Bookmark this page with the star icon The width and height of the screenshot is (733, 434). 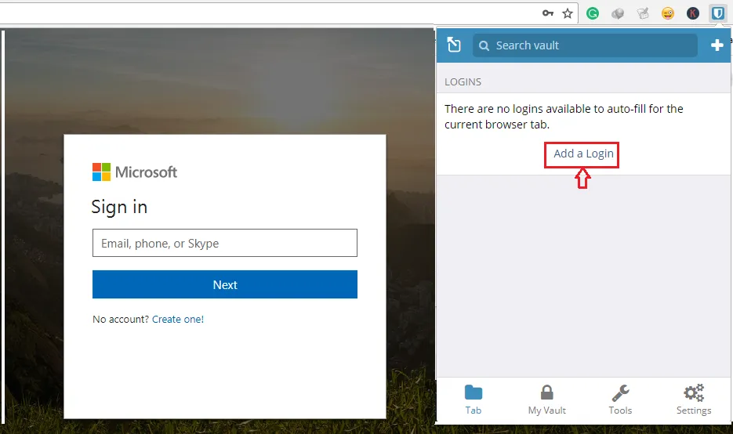pos(568,13)
